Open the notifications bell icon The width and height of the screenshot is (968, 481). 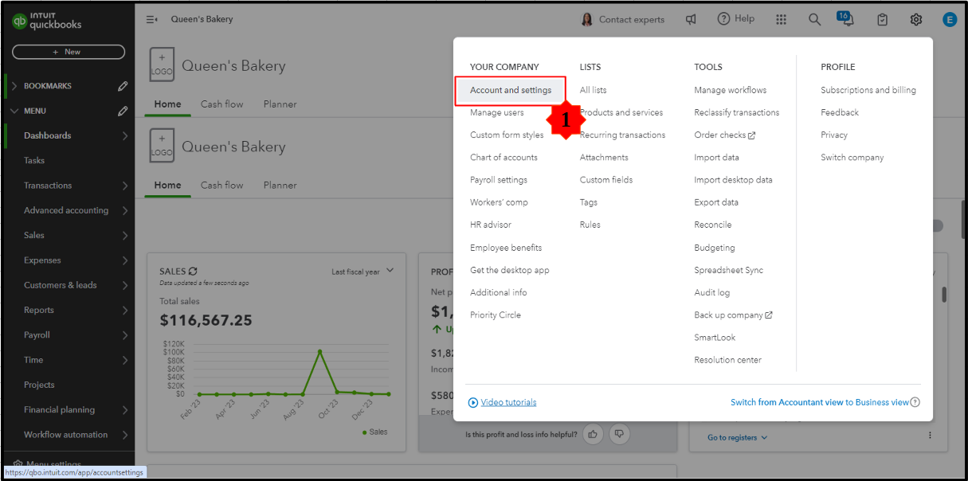[846, 19]
